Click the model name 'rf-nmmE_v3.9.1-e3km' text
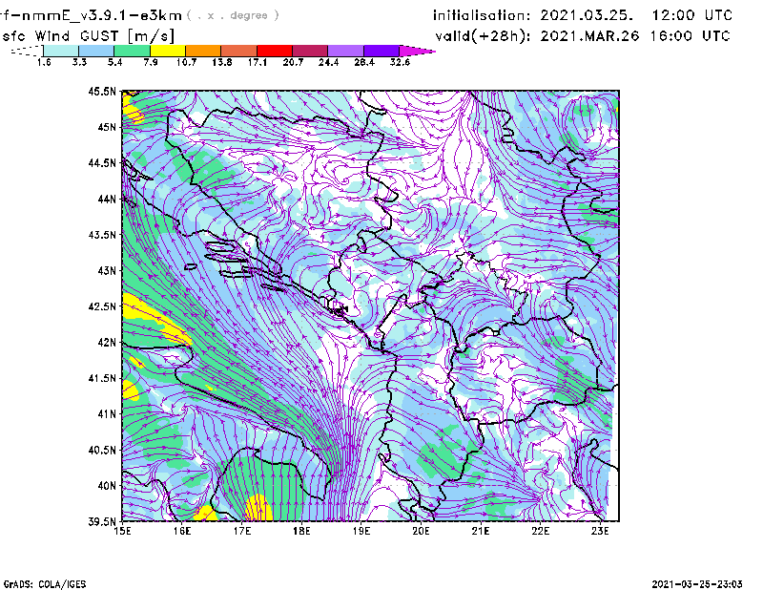This screenshot has width=763, height=590. point(91,16)
